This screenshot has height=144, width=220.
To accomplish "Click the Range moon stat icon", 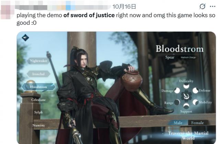I will [177, 102].
